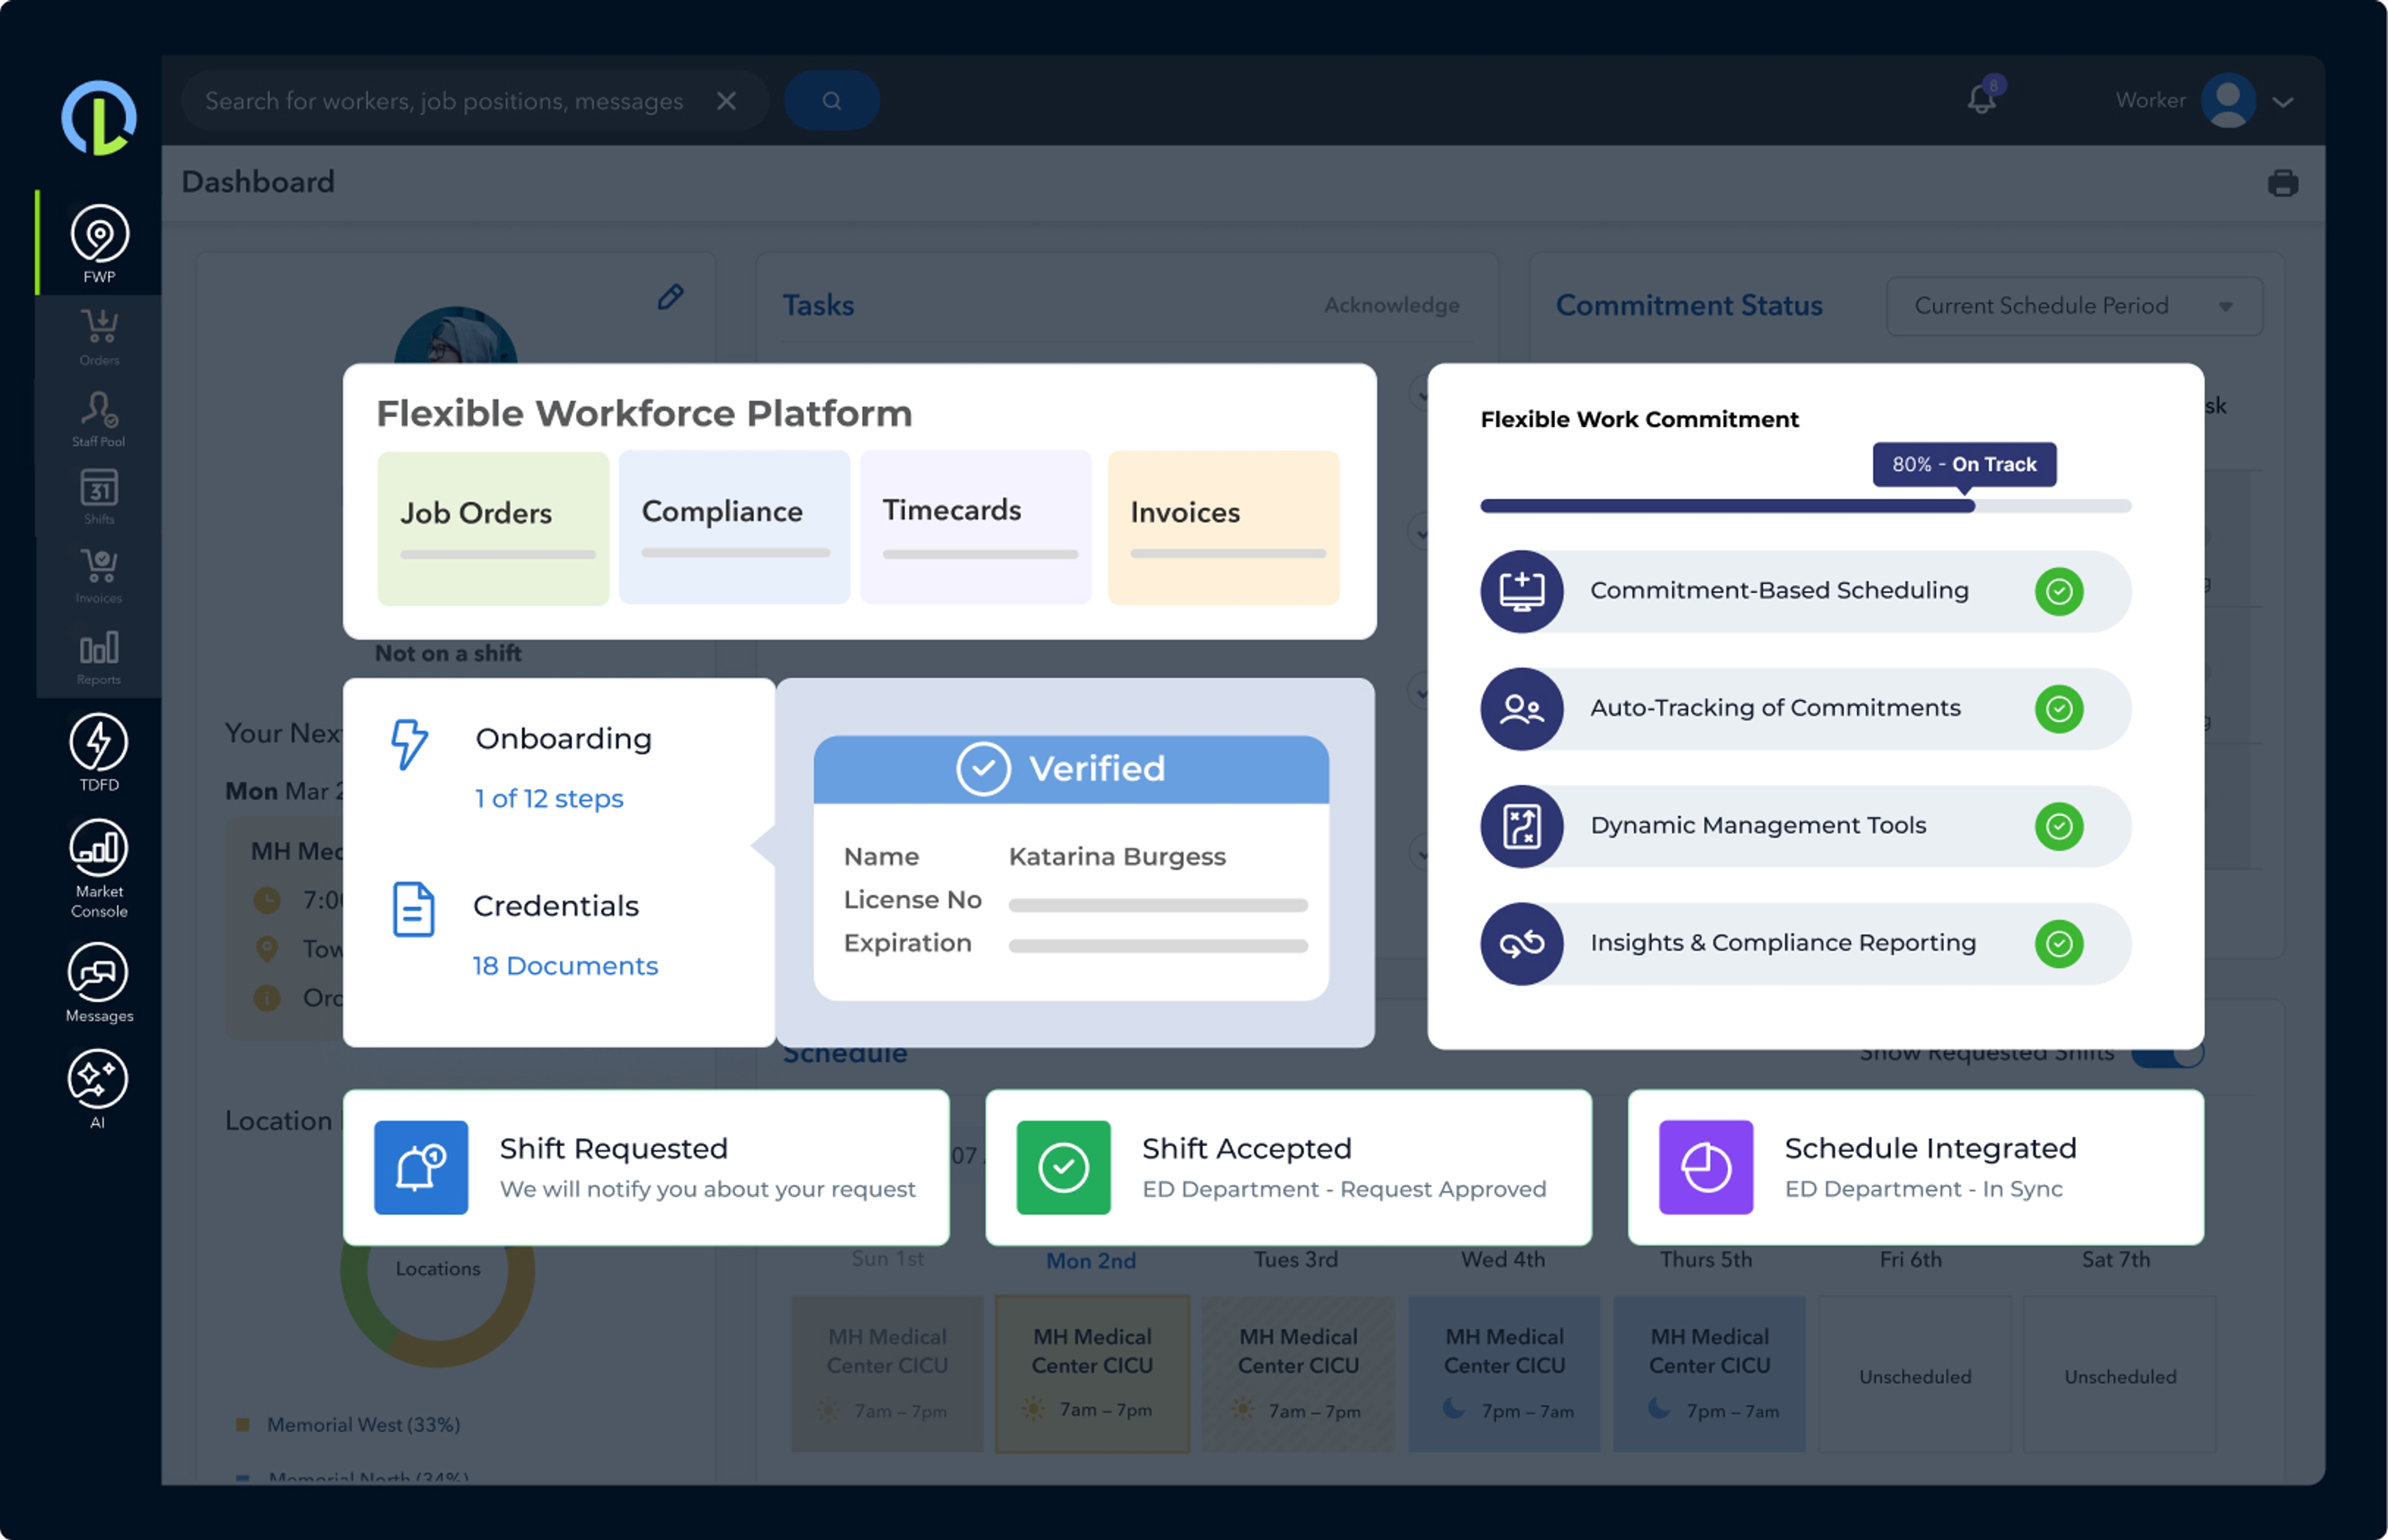
Task: Click the search magnifier button
Action: pos(831,100)
